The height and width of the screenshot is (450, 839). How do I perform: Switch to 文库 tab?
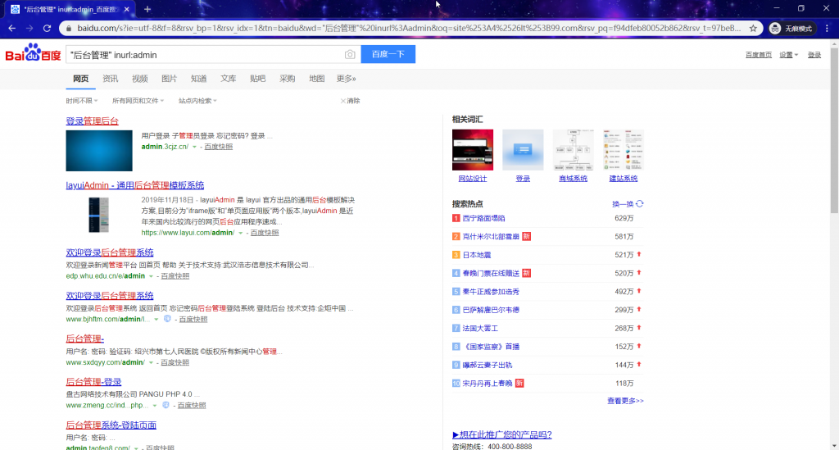pyautogui.click(x=229, y=79)
